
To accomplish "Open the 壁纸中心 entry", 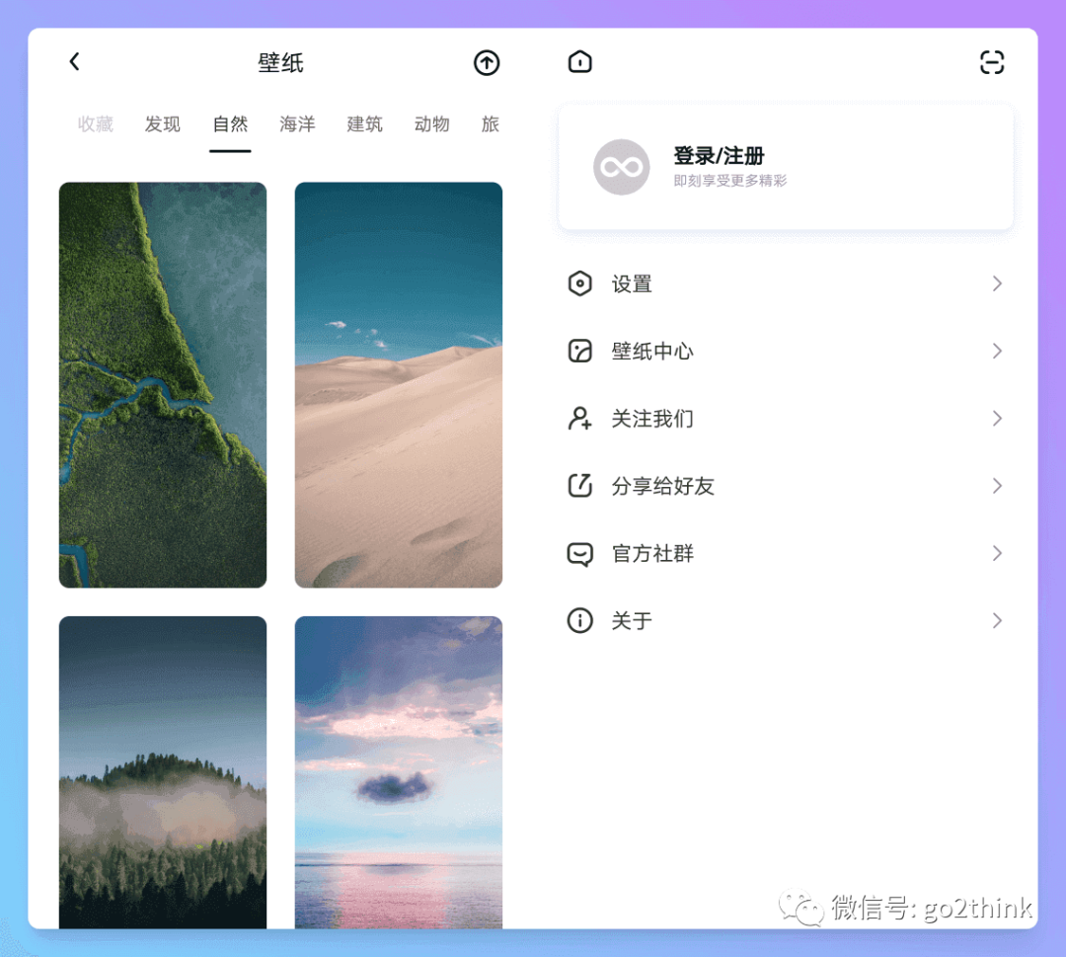I will (x=786, y=351).
